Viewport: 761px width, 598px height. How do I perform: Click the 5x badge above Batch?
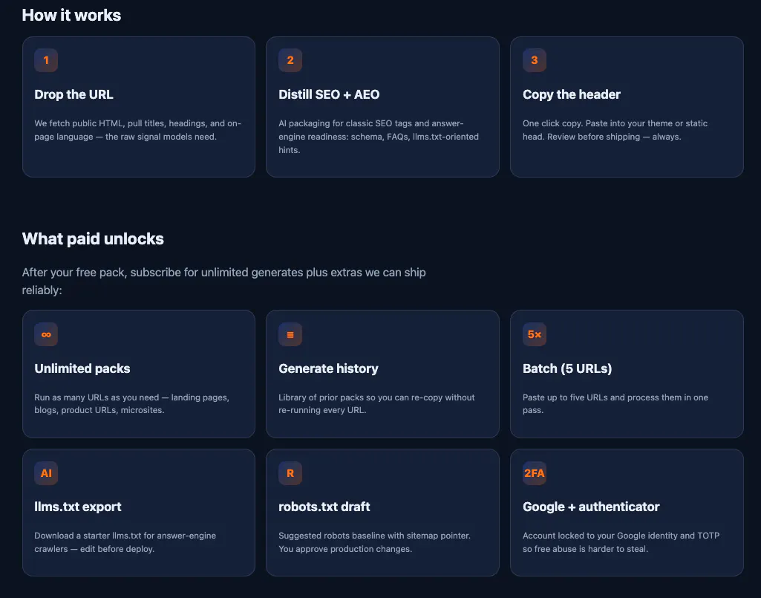[535, 334]
